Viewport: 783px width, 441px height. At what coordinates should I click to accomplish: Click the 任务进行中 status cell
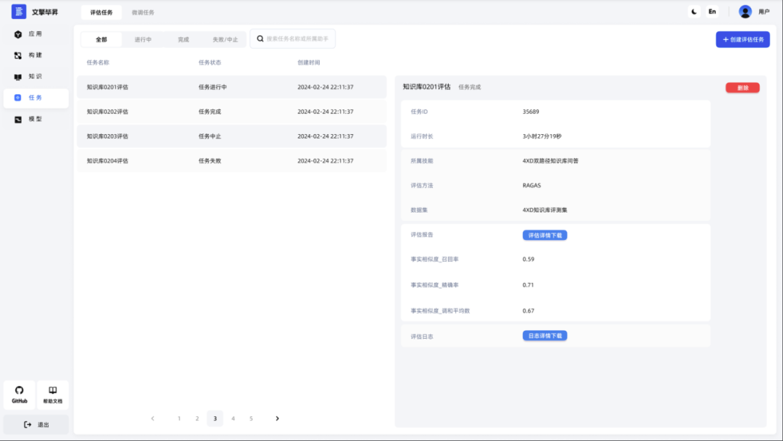pos(212,87)
